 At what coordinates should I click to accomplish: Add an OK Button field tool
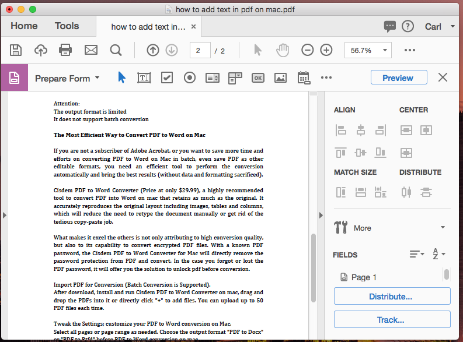click(258, 77)
